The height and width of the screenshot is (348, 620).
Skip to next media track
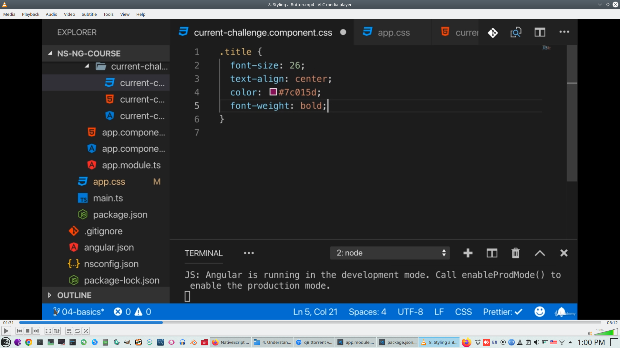point(36,331)
